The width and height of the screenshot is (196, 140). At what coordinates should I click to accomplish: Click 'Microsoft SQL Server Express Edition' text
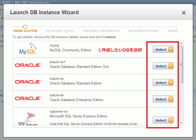78,116
